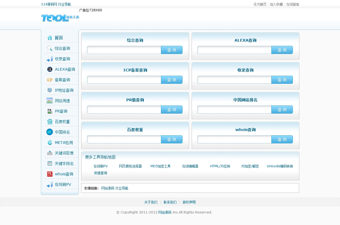Screen dimensions: 340x225
Task: Open 收录查询 in the sidebar menu
Action: click(62, 59)
